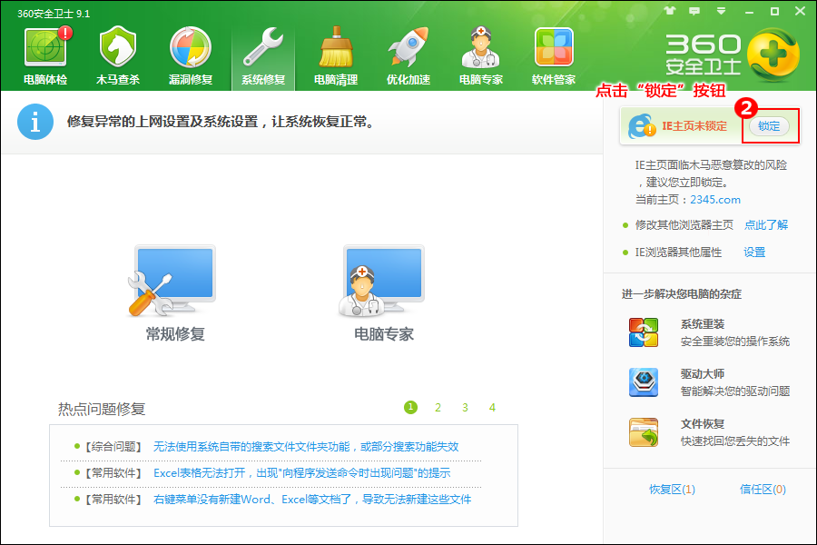The image size is (817, 545).
Task: Select the 漏洞修复 icon
Action: (x=191, y=47)
